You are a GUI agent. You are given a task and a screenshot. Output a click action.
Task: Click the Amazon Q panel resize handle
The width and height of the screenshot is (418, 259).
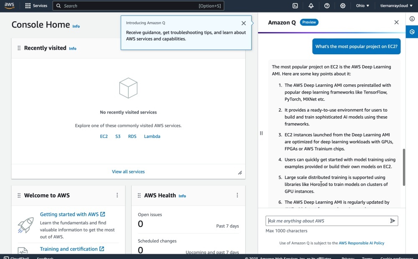(261, 133)
